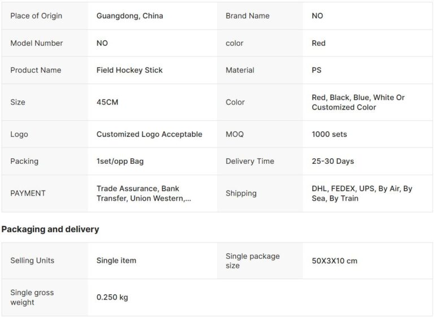Select the Delivery Time label
Screen dimensions: 434x317
point(250,161)
